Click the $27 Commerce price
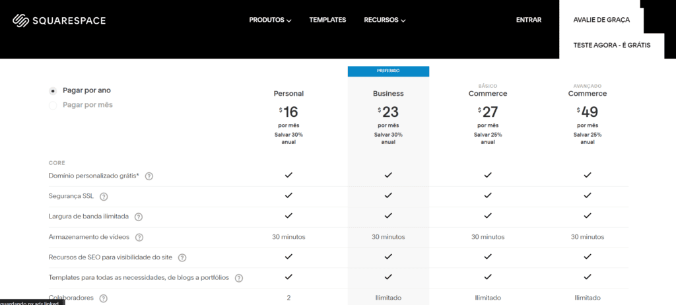Image resolution: width=676 pixels, height=305 pixels. pyautogui.click(x=488, y=112)
